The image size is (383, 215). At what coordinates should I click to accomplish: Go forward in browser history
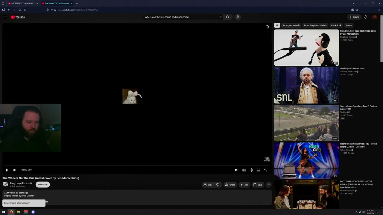tap(14, 10)
